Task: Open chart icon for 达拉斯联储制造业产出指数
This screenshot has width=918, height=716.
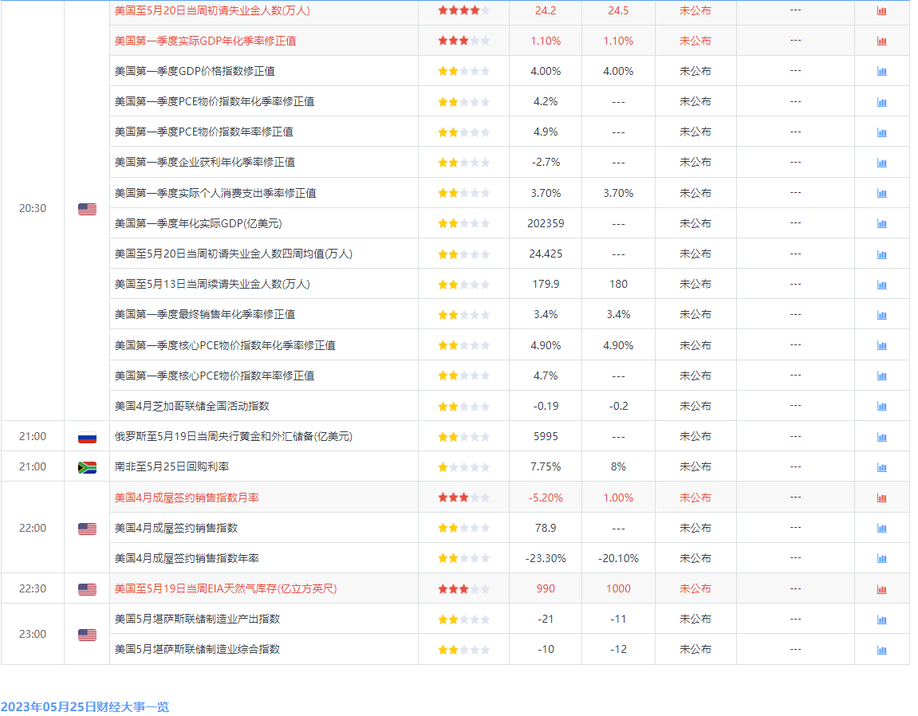Action: [x=881, y=620]
